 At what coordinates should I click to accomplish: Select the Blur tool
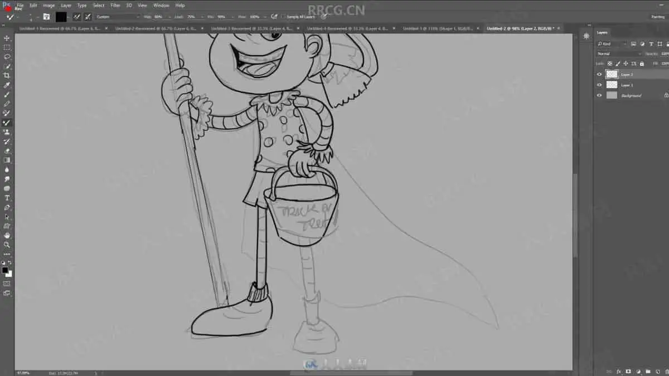[7, 169]
